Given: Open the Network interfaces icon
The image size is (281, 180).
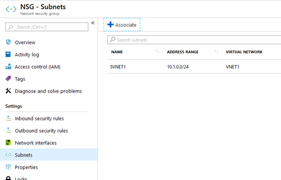Looking at the screenshot, I should [8, 143].
